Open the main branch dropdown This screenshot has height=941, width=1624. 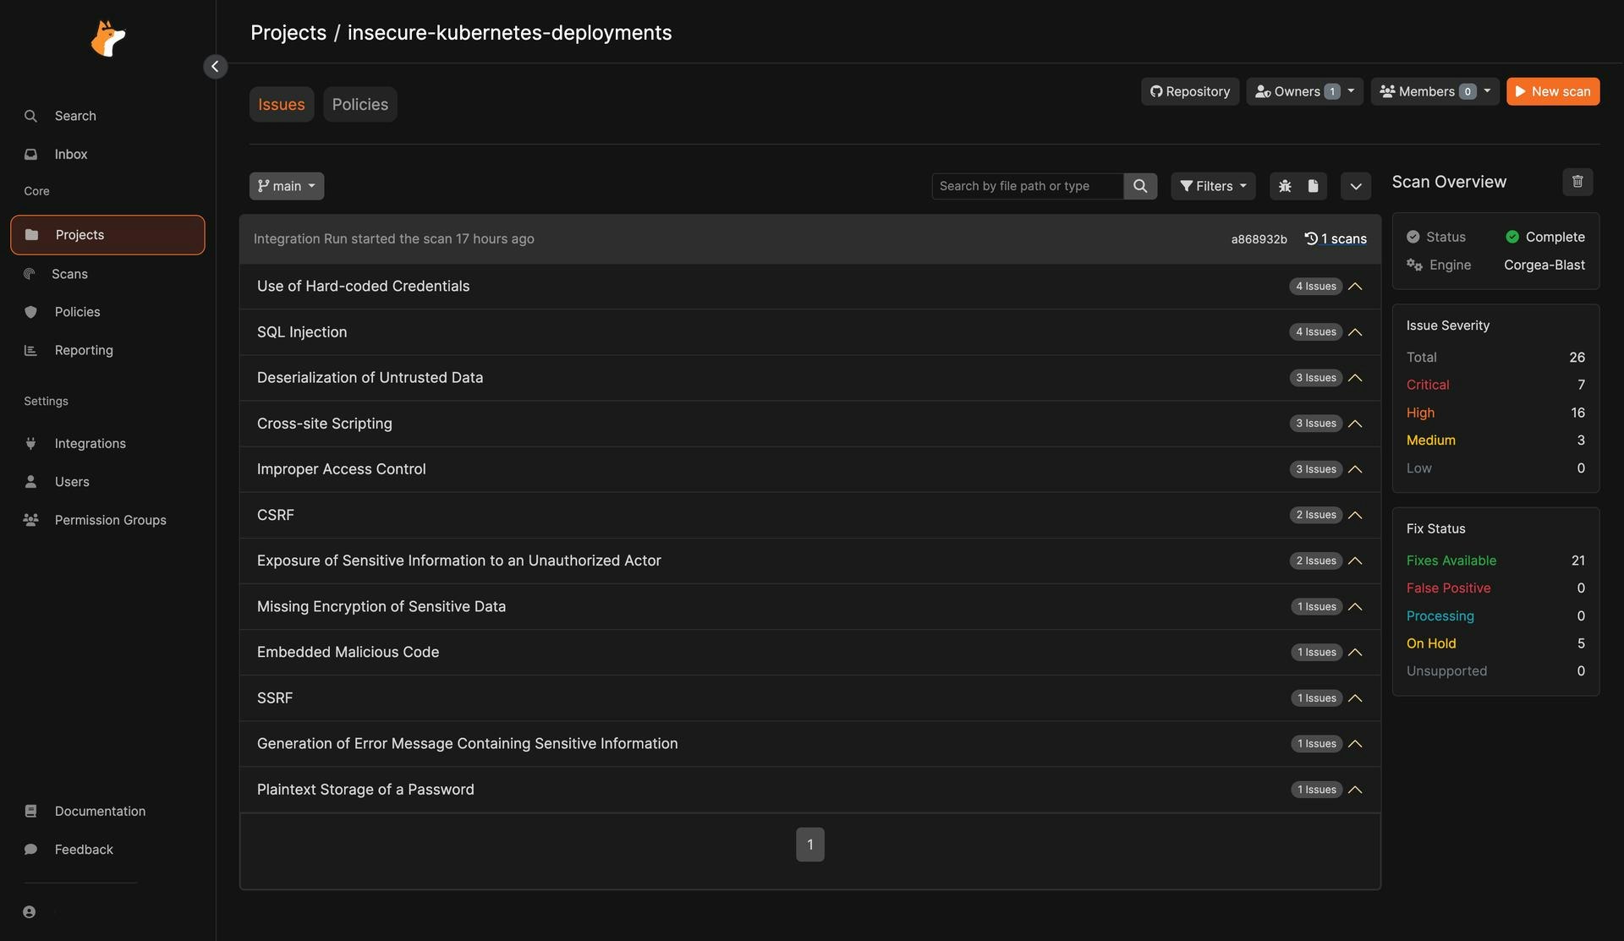tap(286, 186)
